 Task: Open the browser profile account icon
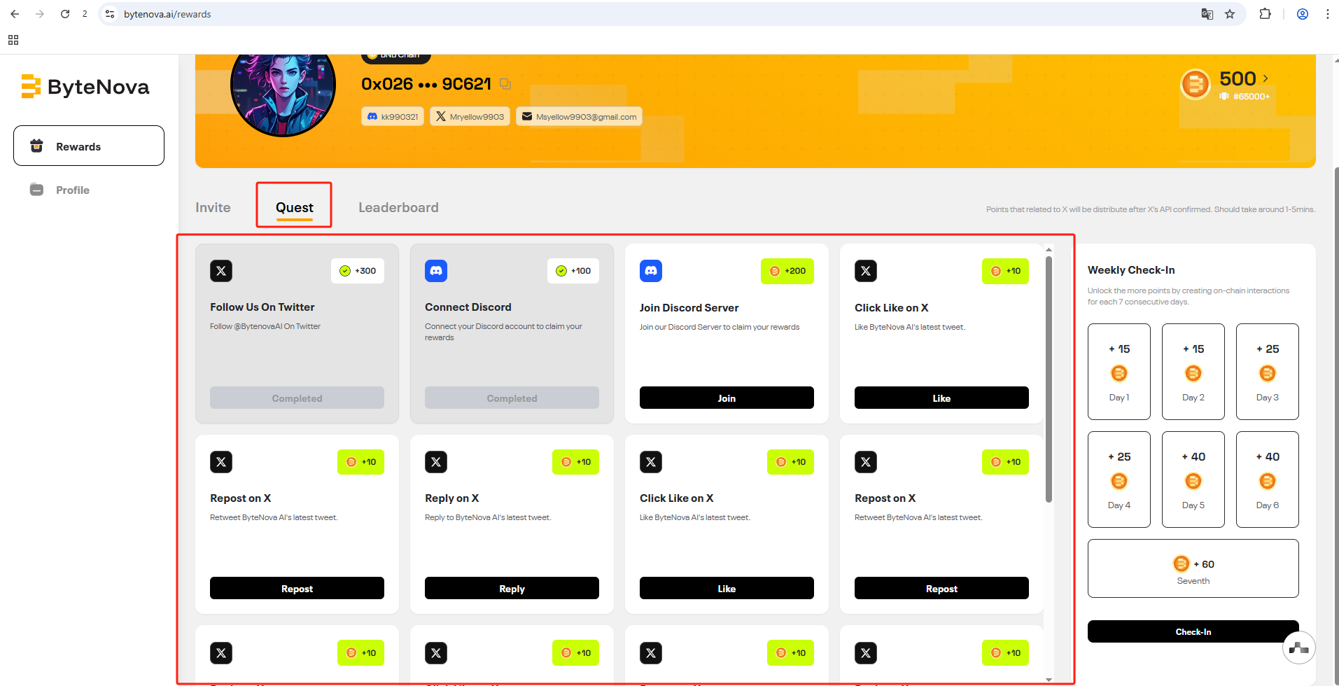(x=1303, y=14)
